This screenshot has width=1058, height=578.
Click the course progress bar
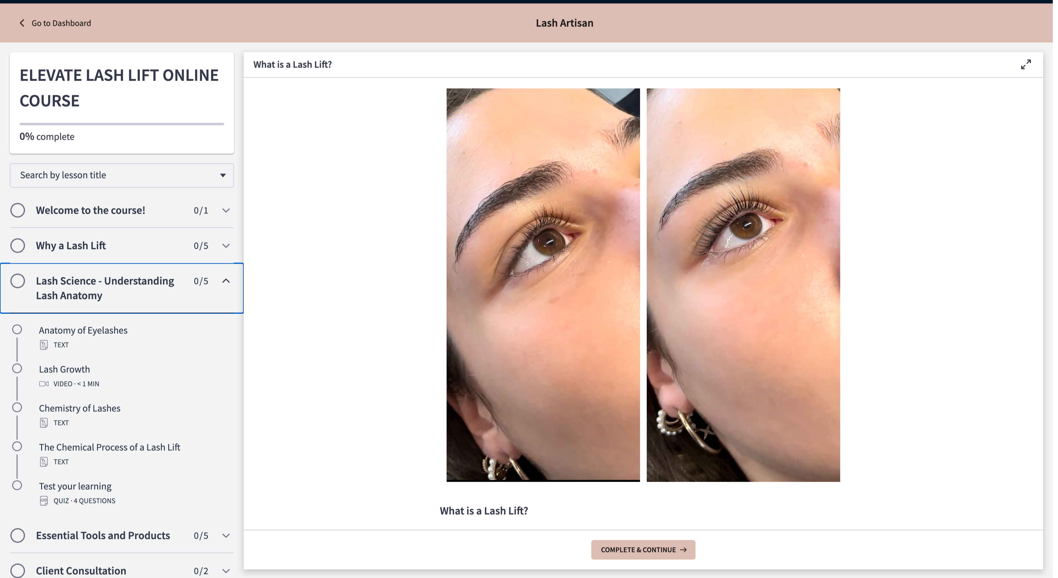(122, 124)
